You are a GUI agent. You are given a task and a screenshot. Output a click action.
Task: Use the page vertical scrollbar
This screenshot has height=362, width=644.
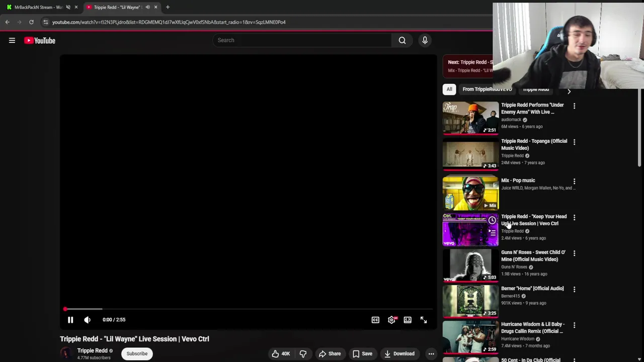click(x=640, y=128)
